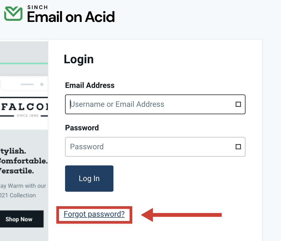Screen dimensions: 281x241
Task: Click inside the Username or Email Address input
Action: [137, 104]
